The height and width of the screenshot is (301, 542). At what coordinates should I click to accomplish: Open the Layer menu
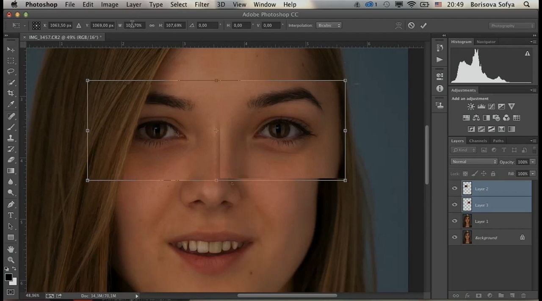coord(134,5)
